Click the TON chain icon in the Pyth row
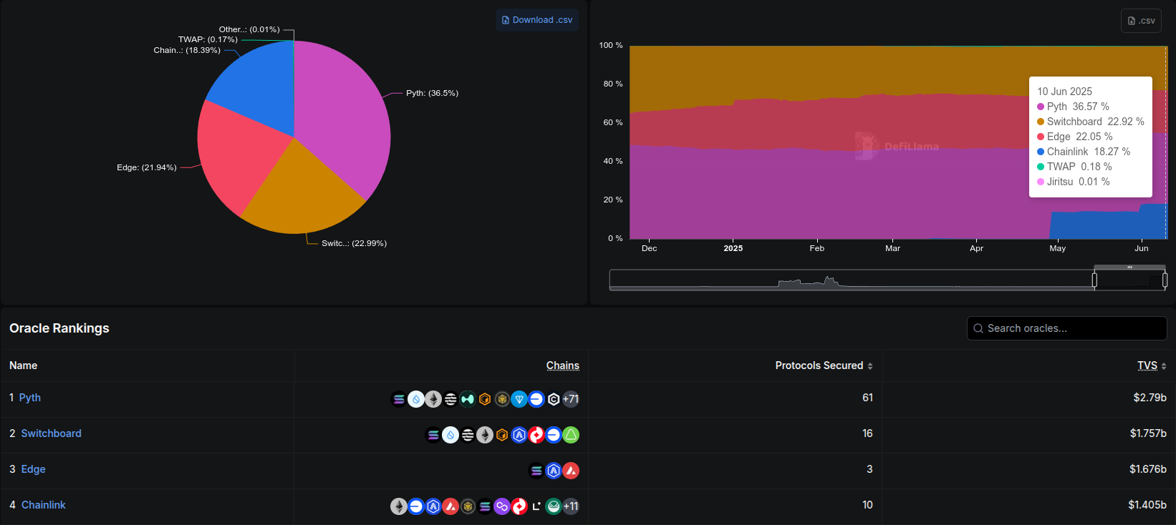The height and width of the screenshot is (525, 1176). 519,399
